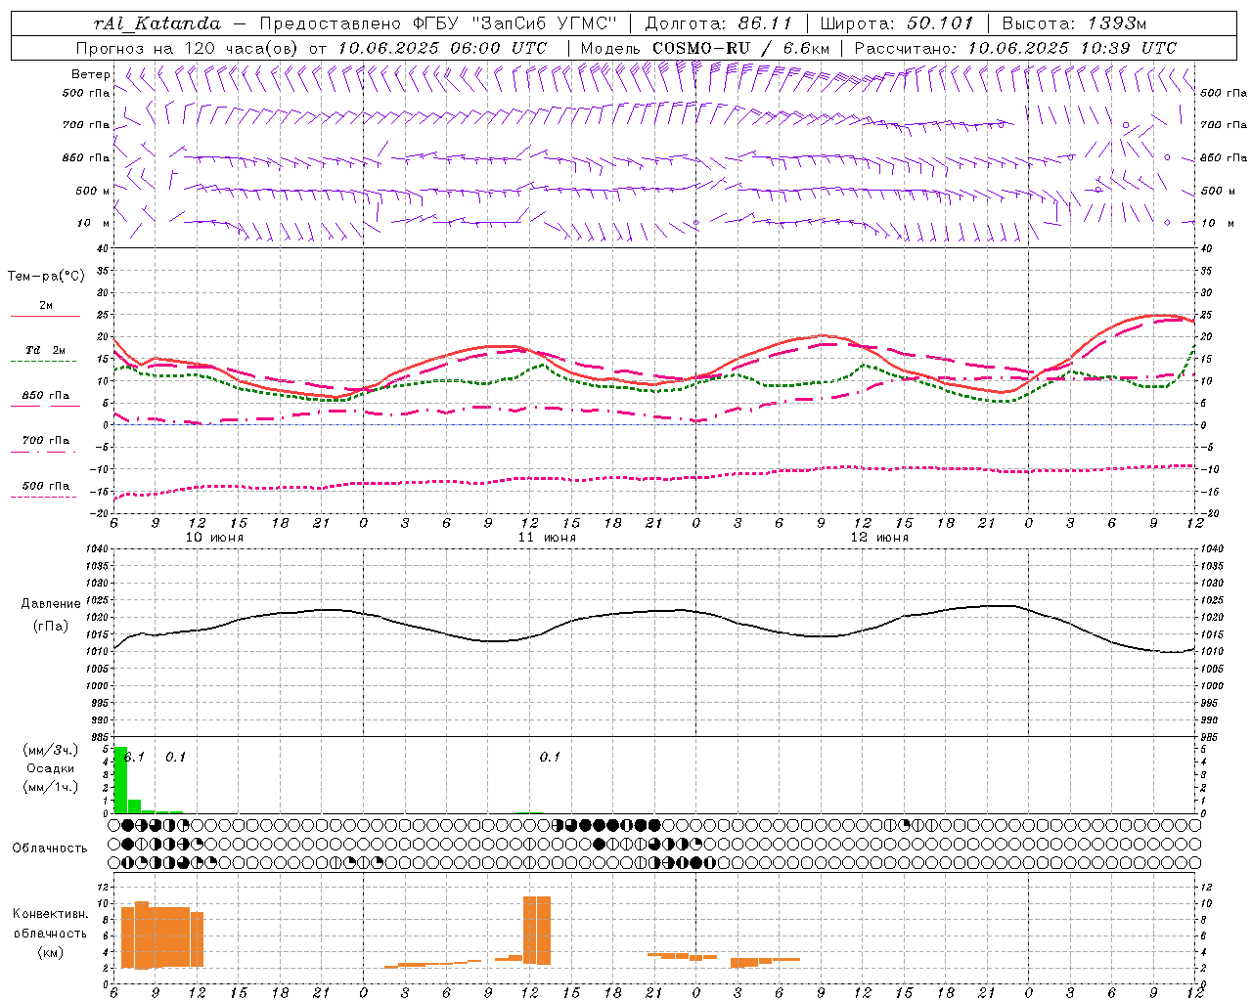The width and height of the screenshot is (1252, 1001).
Task: Click the Широта: 50.101 value
Action: pos(897,23)
